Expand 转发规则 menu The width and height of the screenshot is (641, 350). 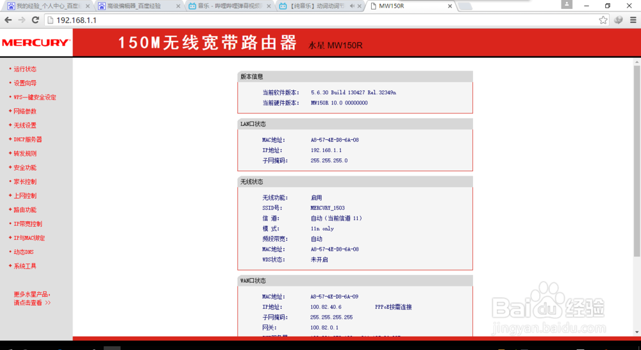click(25, 153)
